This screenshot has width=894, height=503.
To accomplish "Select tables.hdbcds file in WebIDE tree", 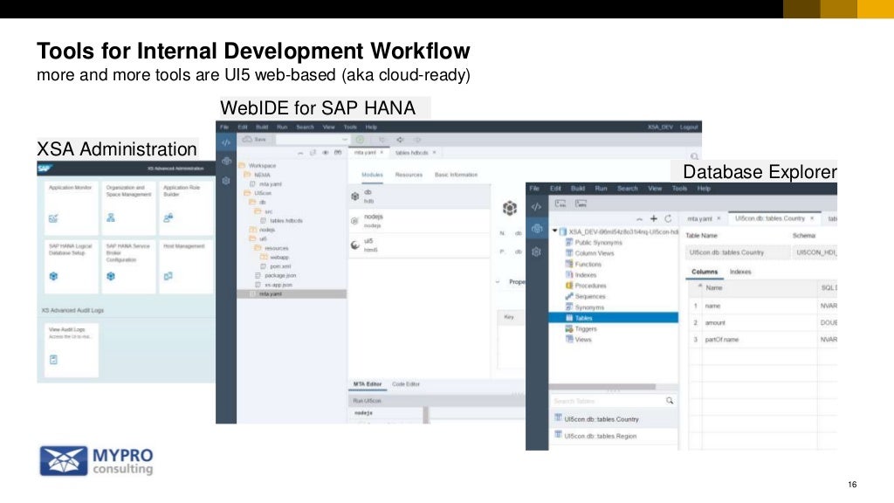I will tap(286, 221).
